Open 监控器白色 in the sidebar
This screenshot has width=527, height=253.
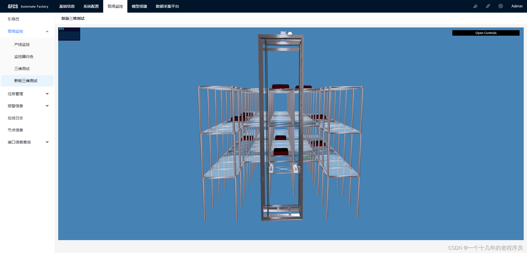point(27,57)
